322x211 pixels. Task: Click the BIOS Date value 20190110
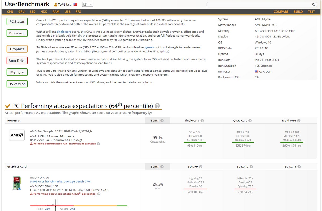point(261,48)
